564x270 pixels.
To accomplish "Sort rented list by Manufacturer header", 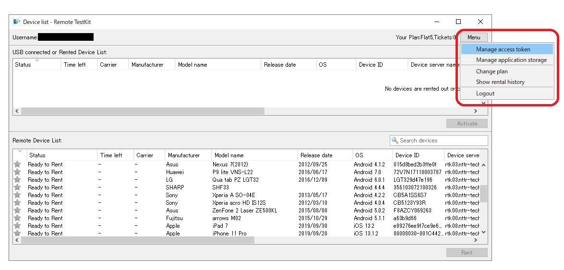I will 152,65.
